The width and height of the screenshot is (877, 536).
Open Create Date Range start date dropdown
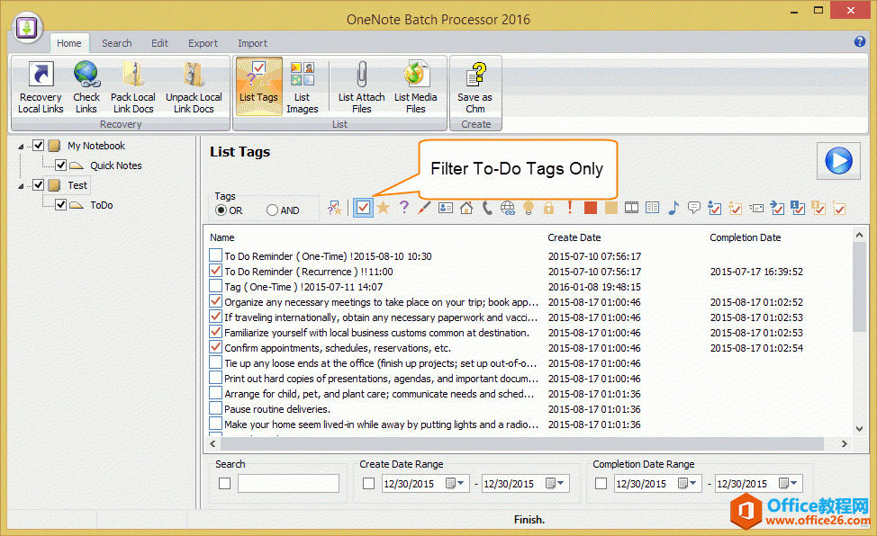(461, 484)
